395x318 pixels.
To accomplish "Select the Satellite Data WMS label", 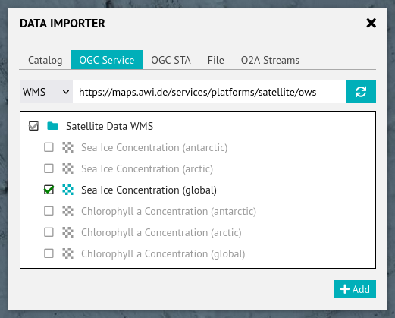I will 109,126.
